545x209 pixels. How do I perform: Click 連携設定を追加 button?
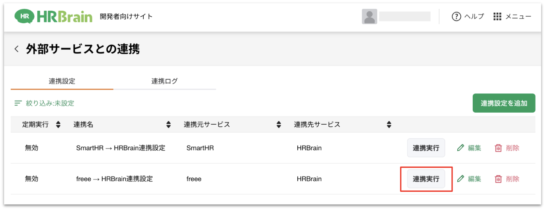(x=504, y=103)
